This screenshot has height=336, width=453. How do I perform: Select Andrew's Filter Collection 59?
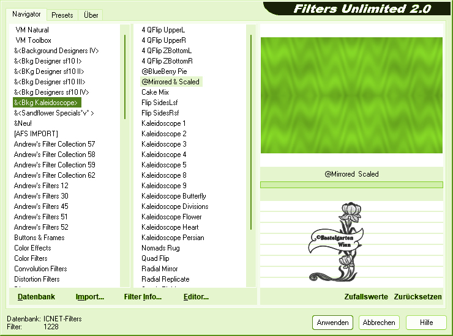coord(54,165)
